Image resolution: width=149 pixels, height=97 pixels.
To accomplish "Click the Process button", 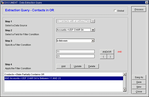I will click(139, 10).
